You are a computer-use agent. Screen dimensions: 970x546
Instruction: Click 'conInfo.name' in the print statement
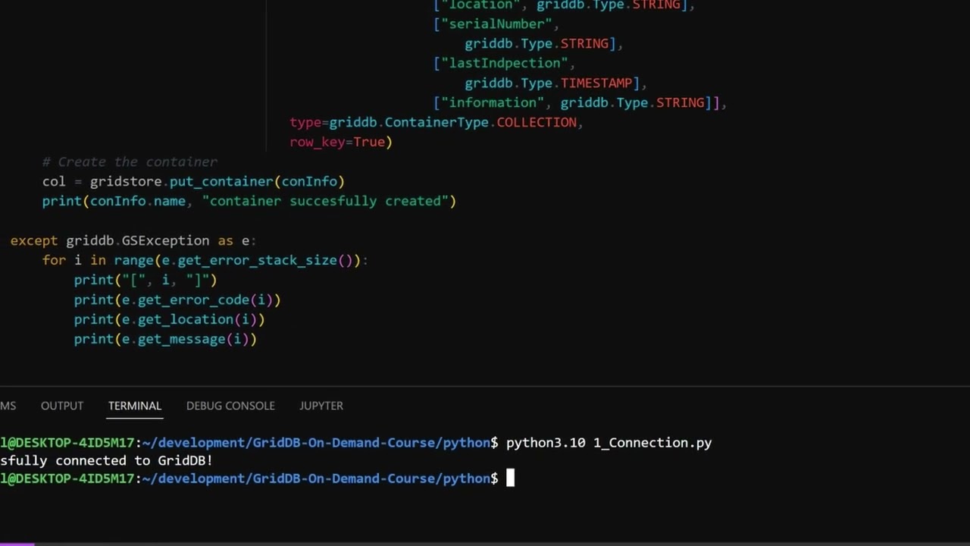(138, 201)
